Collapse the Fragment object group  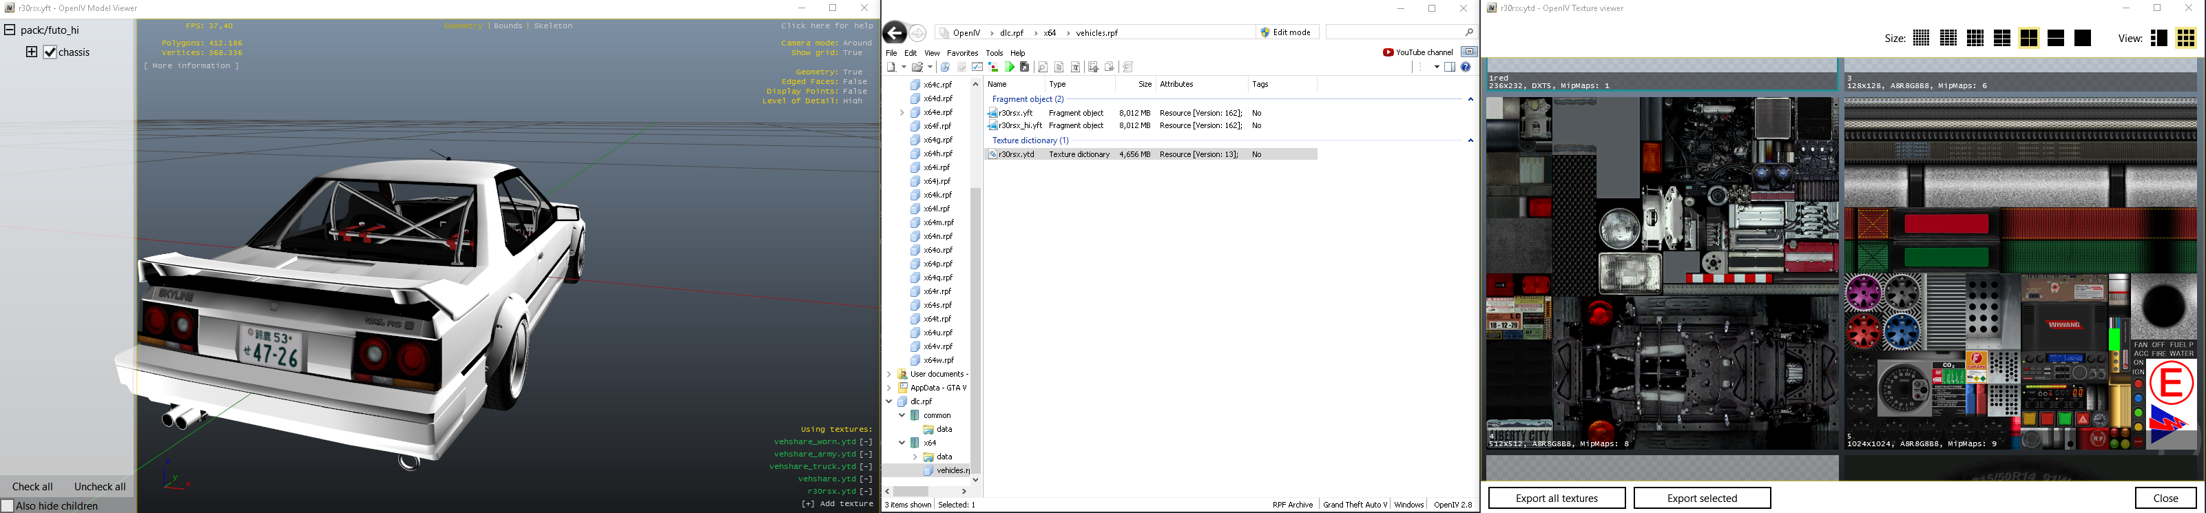point(1470,99)
